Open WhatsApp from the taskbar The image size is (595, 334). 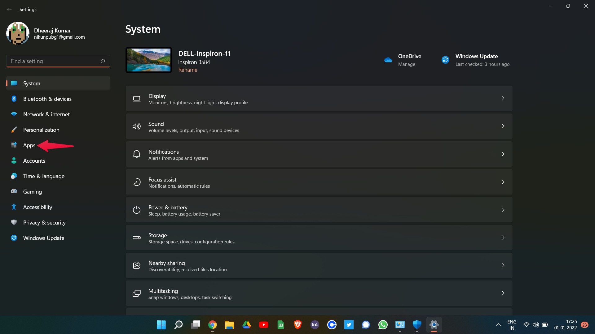coord(383,325)
